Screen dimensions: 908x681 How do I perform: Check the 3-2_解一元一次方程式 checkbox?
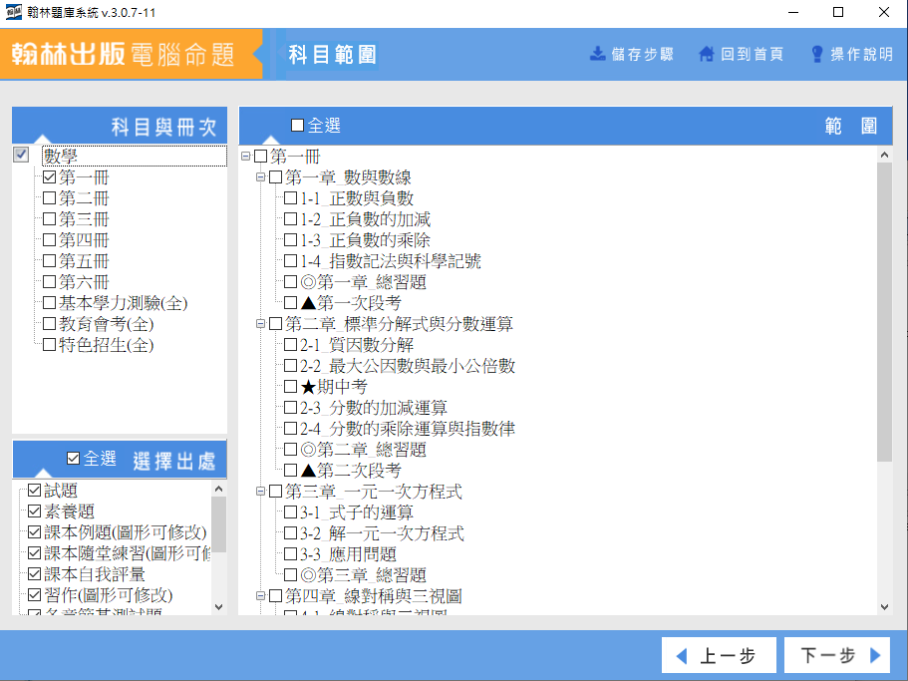tap(290, 532)
